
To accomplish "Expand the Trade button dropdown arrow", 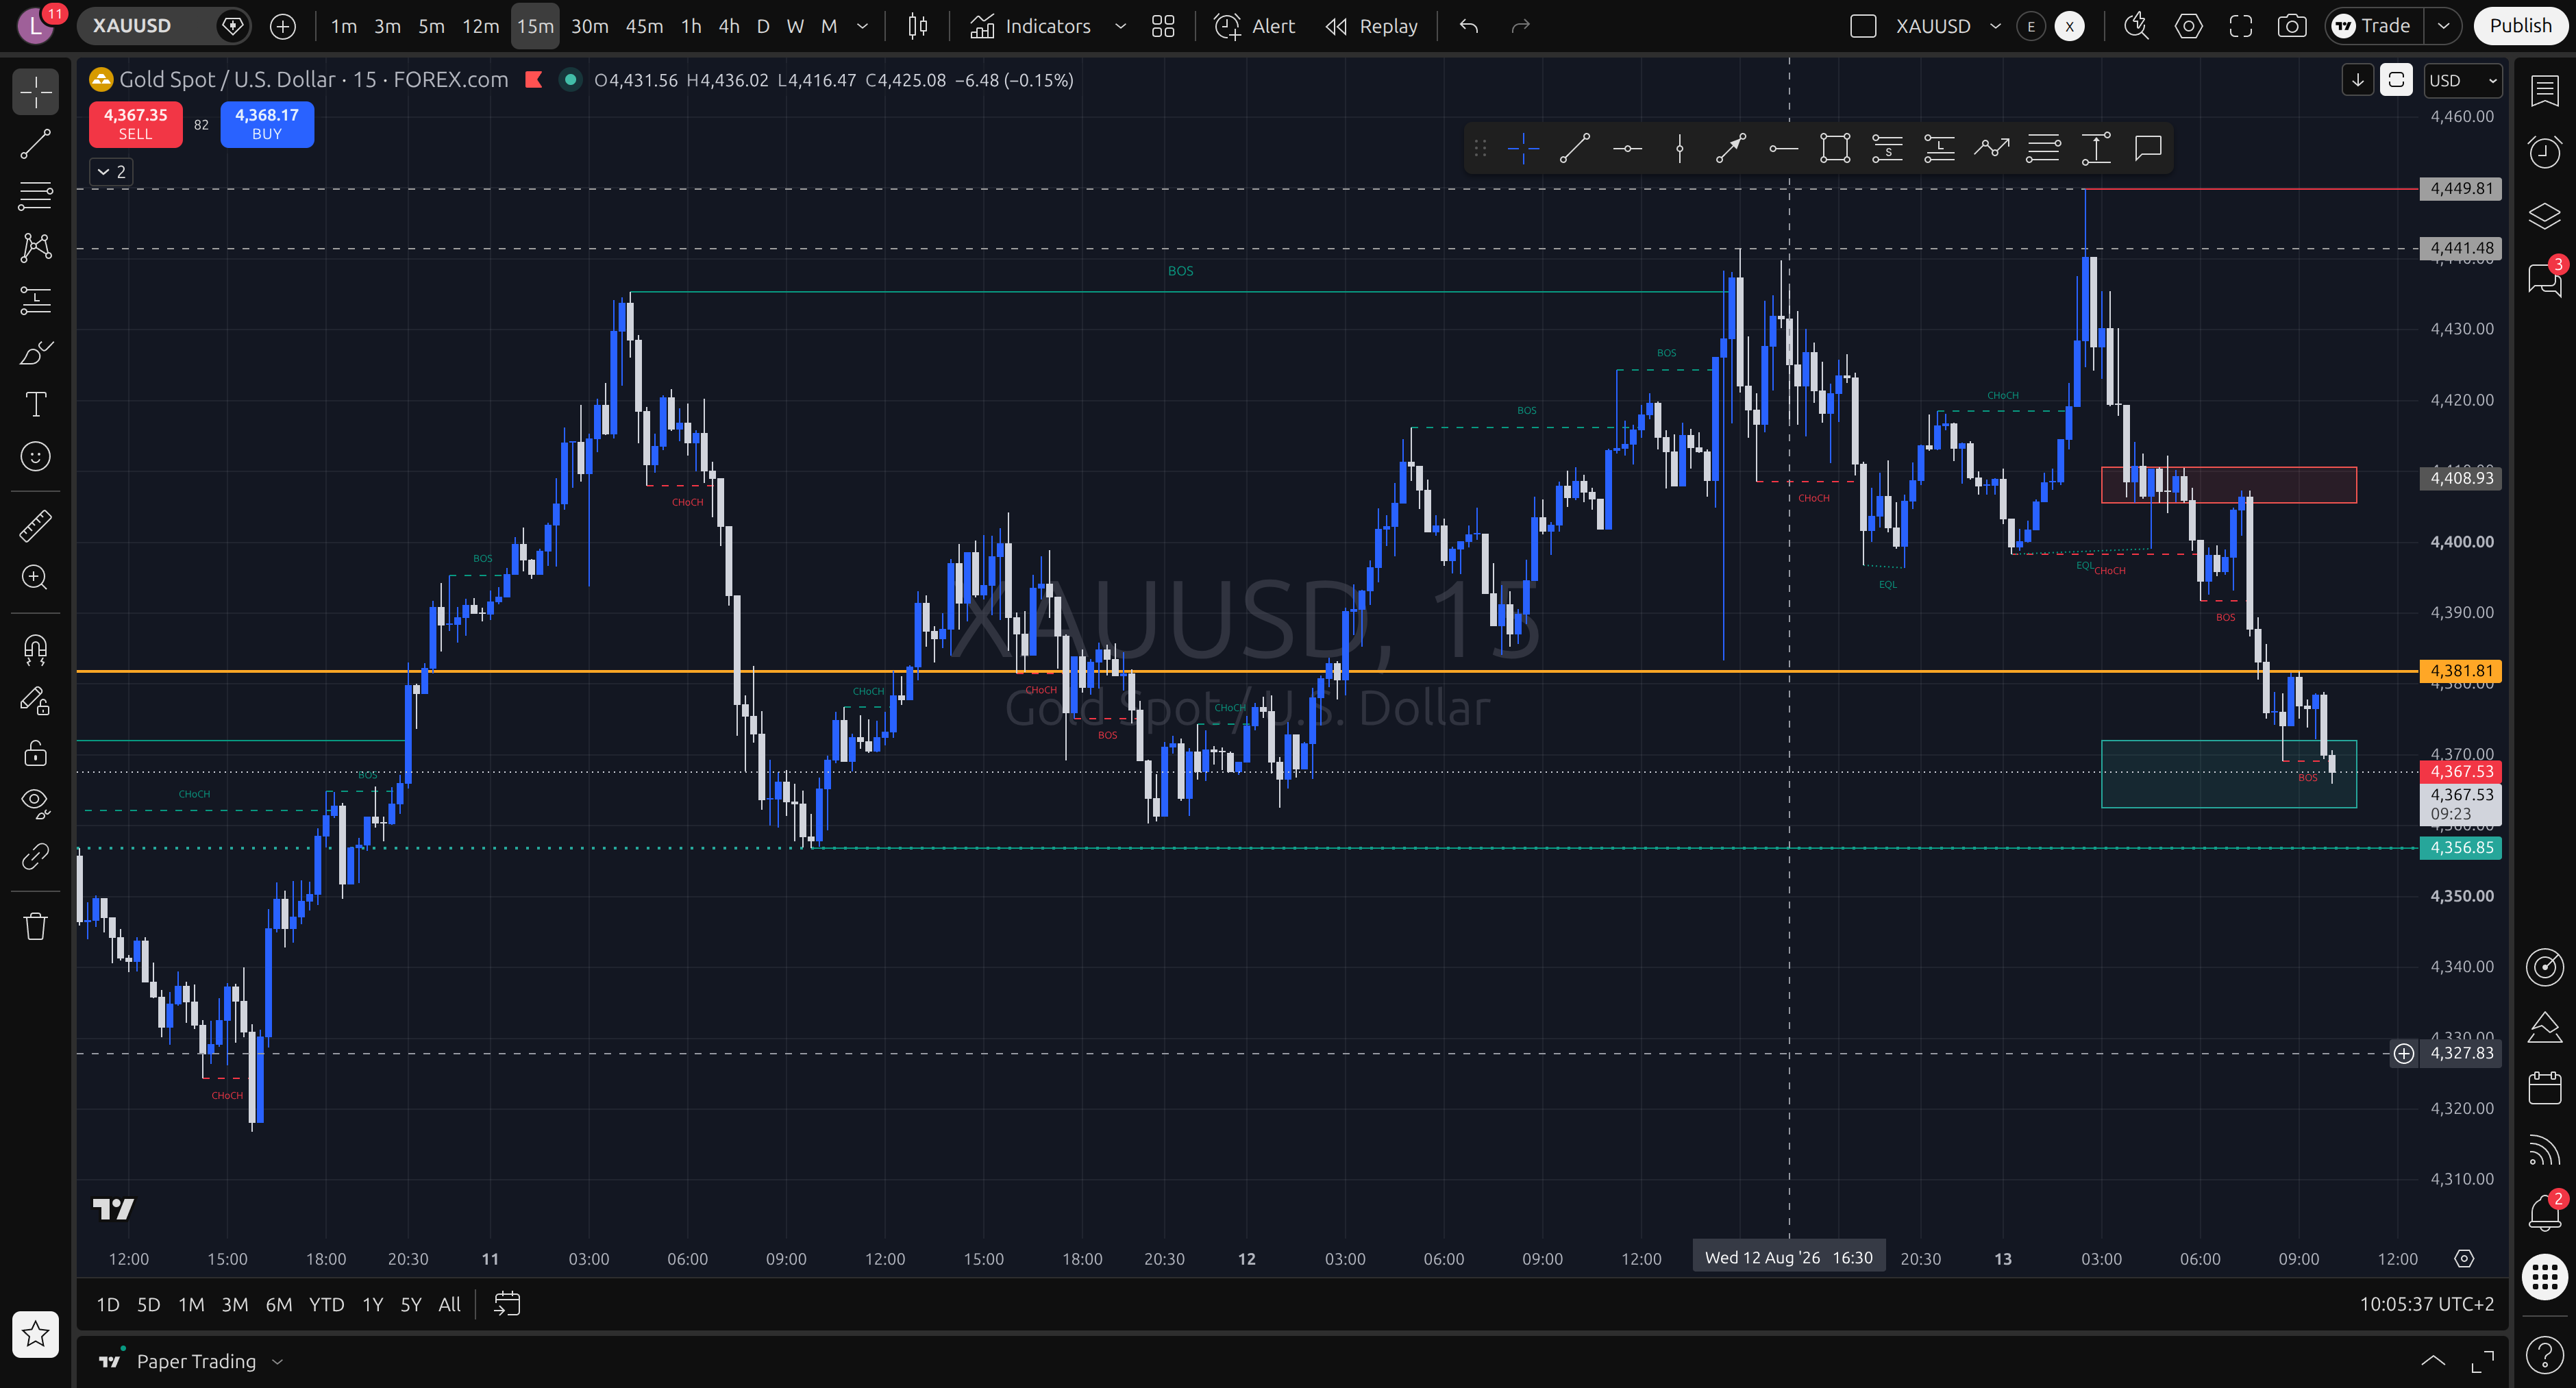I will click(2443, 26).
